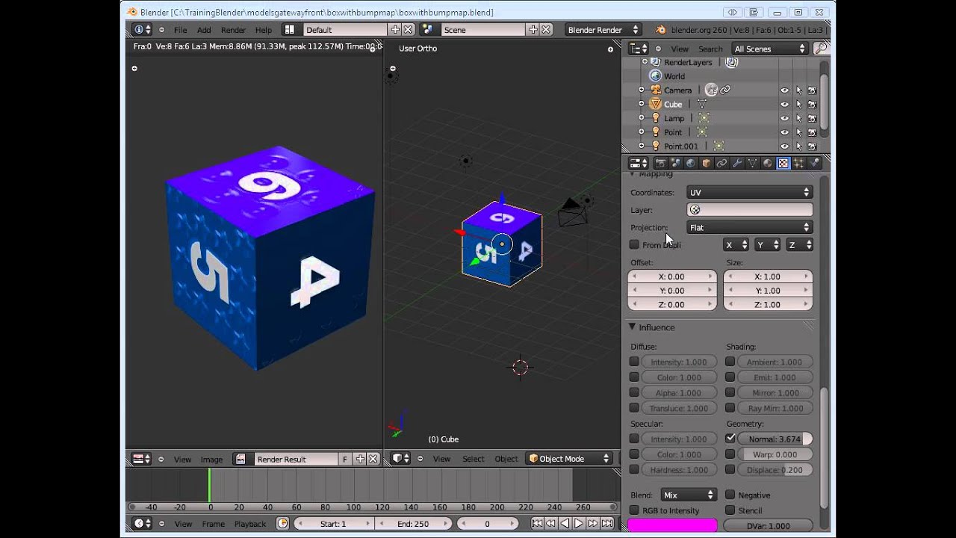Toggle the renderability camera icon for Cube
This screenshot has height=538, width=956.
[812, 104]
